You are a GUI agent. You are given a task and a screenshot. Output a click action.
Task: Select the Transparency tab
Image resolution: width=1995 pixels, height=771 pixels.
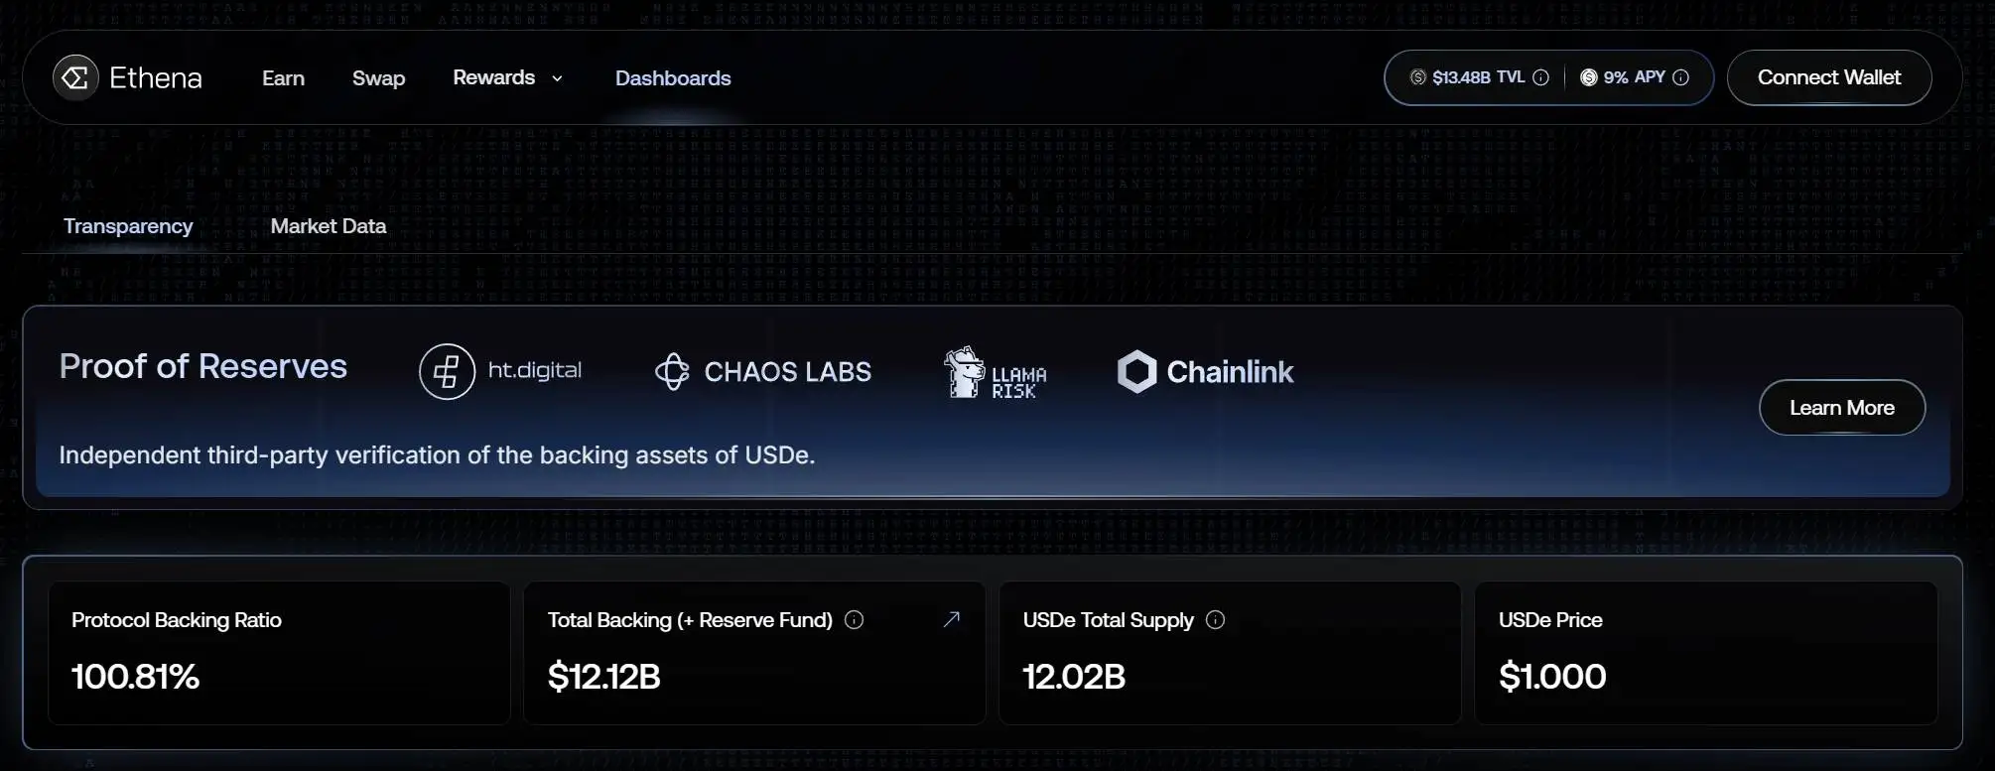128,226
